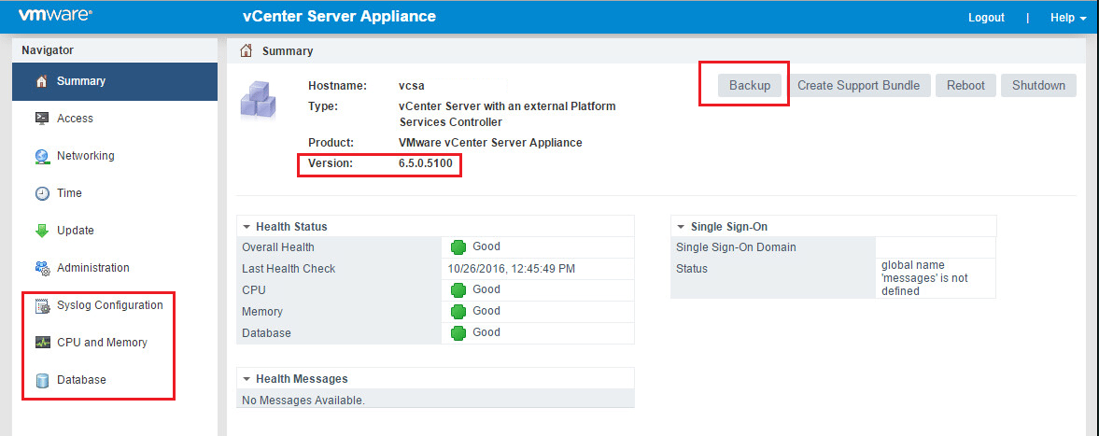
Task: Open the Networking page label
Action: click(x=85, y=156)
